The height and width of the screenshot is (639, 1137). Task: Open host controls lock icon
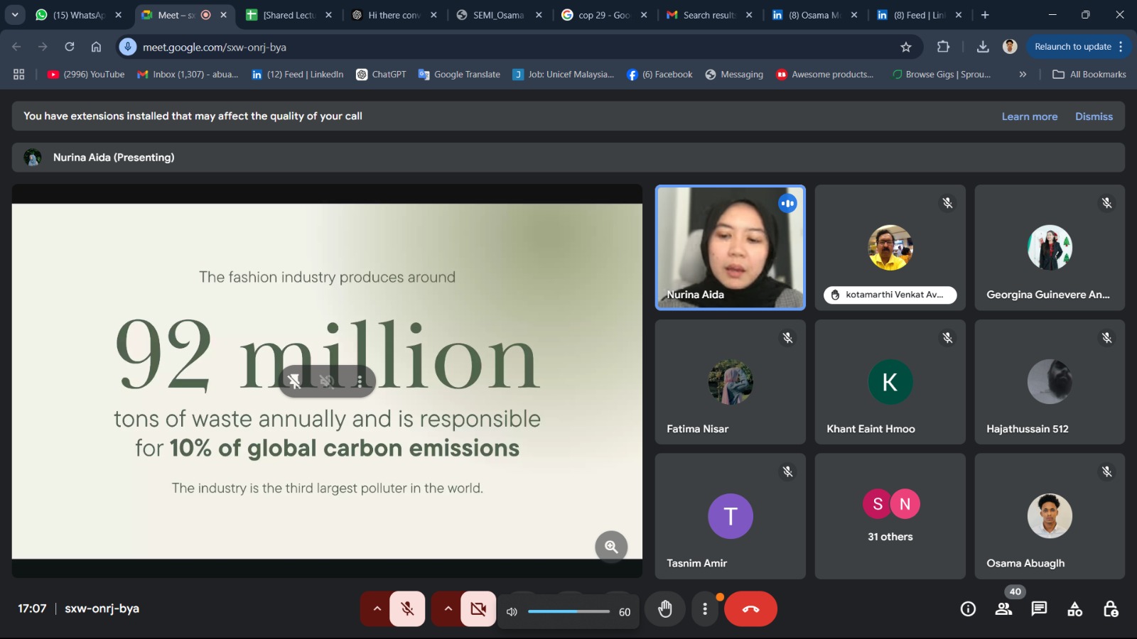click(x=1110, y=609)
